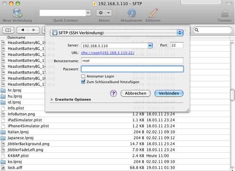Click the Japanese.lproj folder icon
235x171 pixels.
point(3,138)
